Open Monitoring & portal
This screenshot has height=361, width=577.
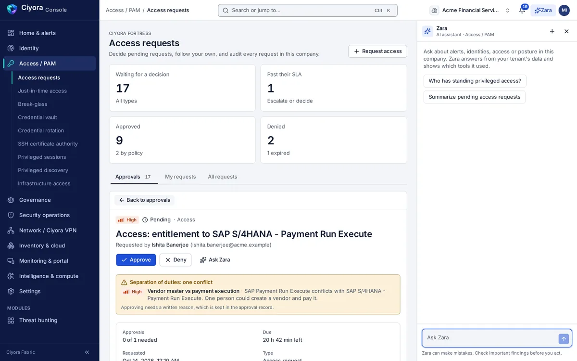pyautogui.click(x=50, y=261)
